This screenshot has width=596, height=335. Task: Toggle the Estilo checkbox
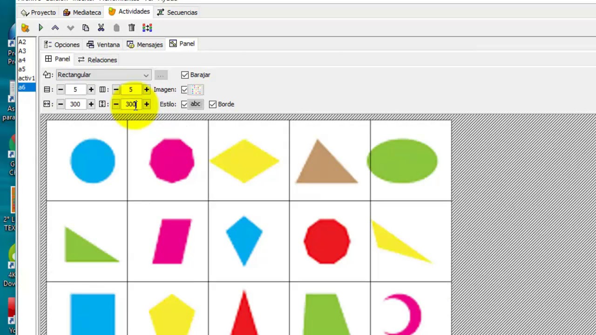184,104
